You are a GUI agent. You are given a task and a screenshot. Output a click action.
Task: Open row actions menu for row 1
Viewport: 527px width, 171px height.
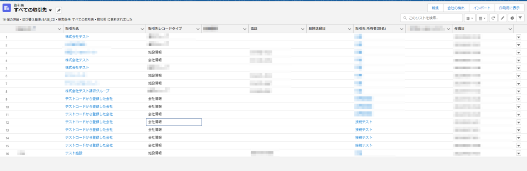(x=518, y=37)
